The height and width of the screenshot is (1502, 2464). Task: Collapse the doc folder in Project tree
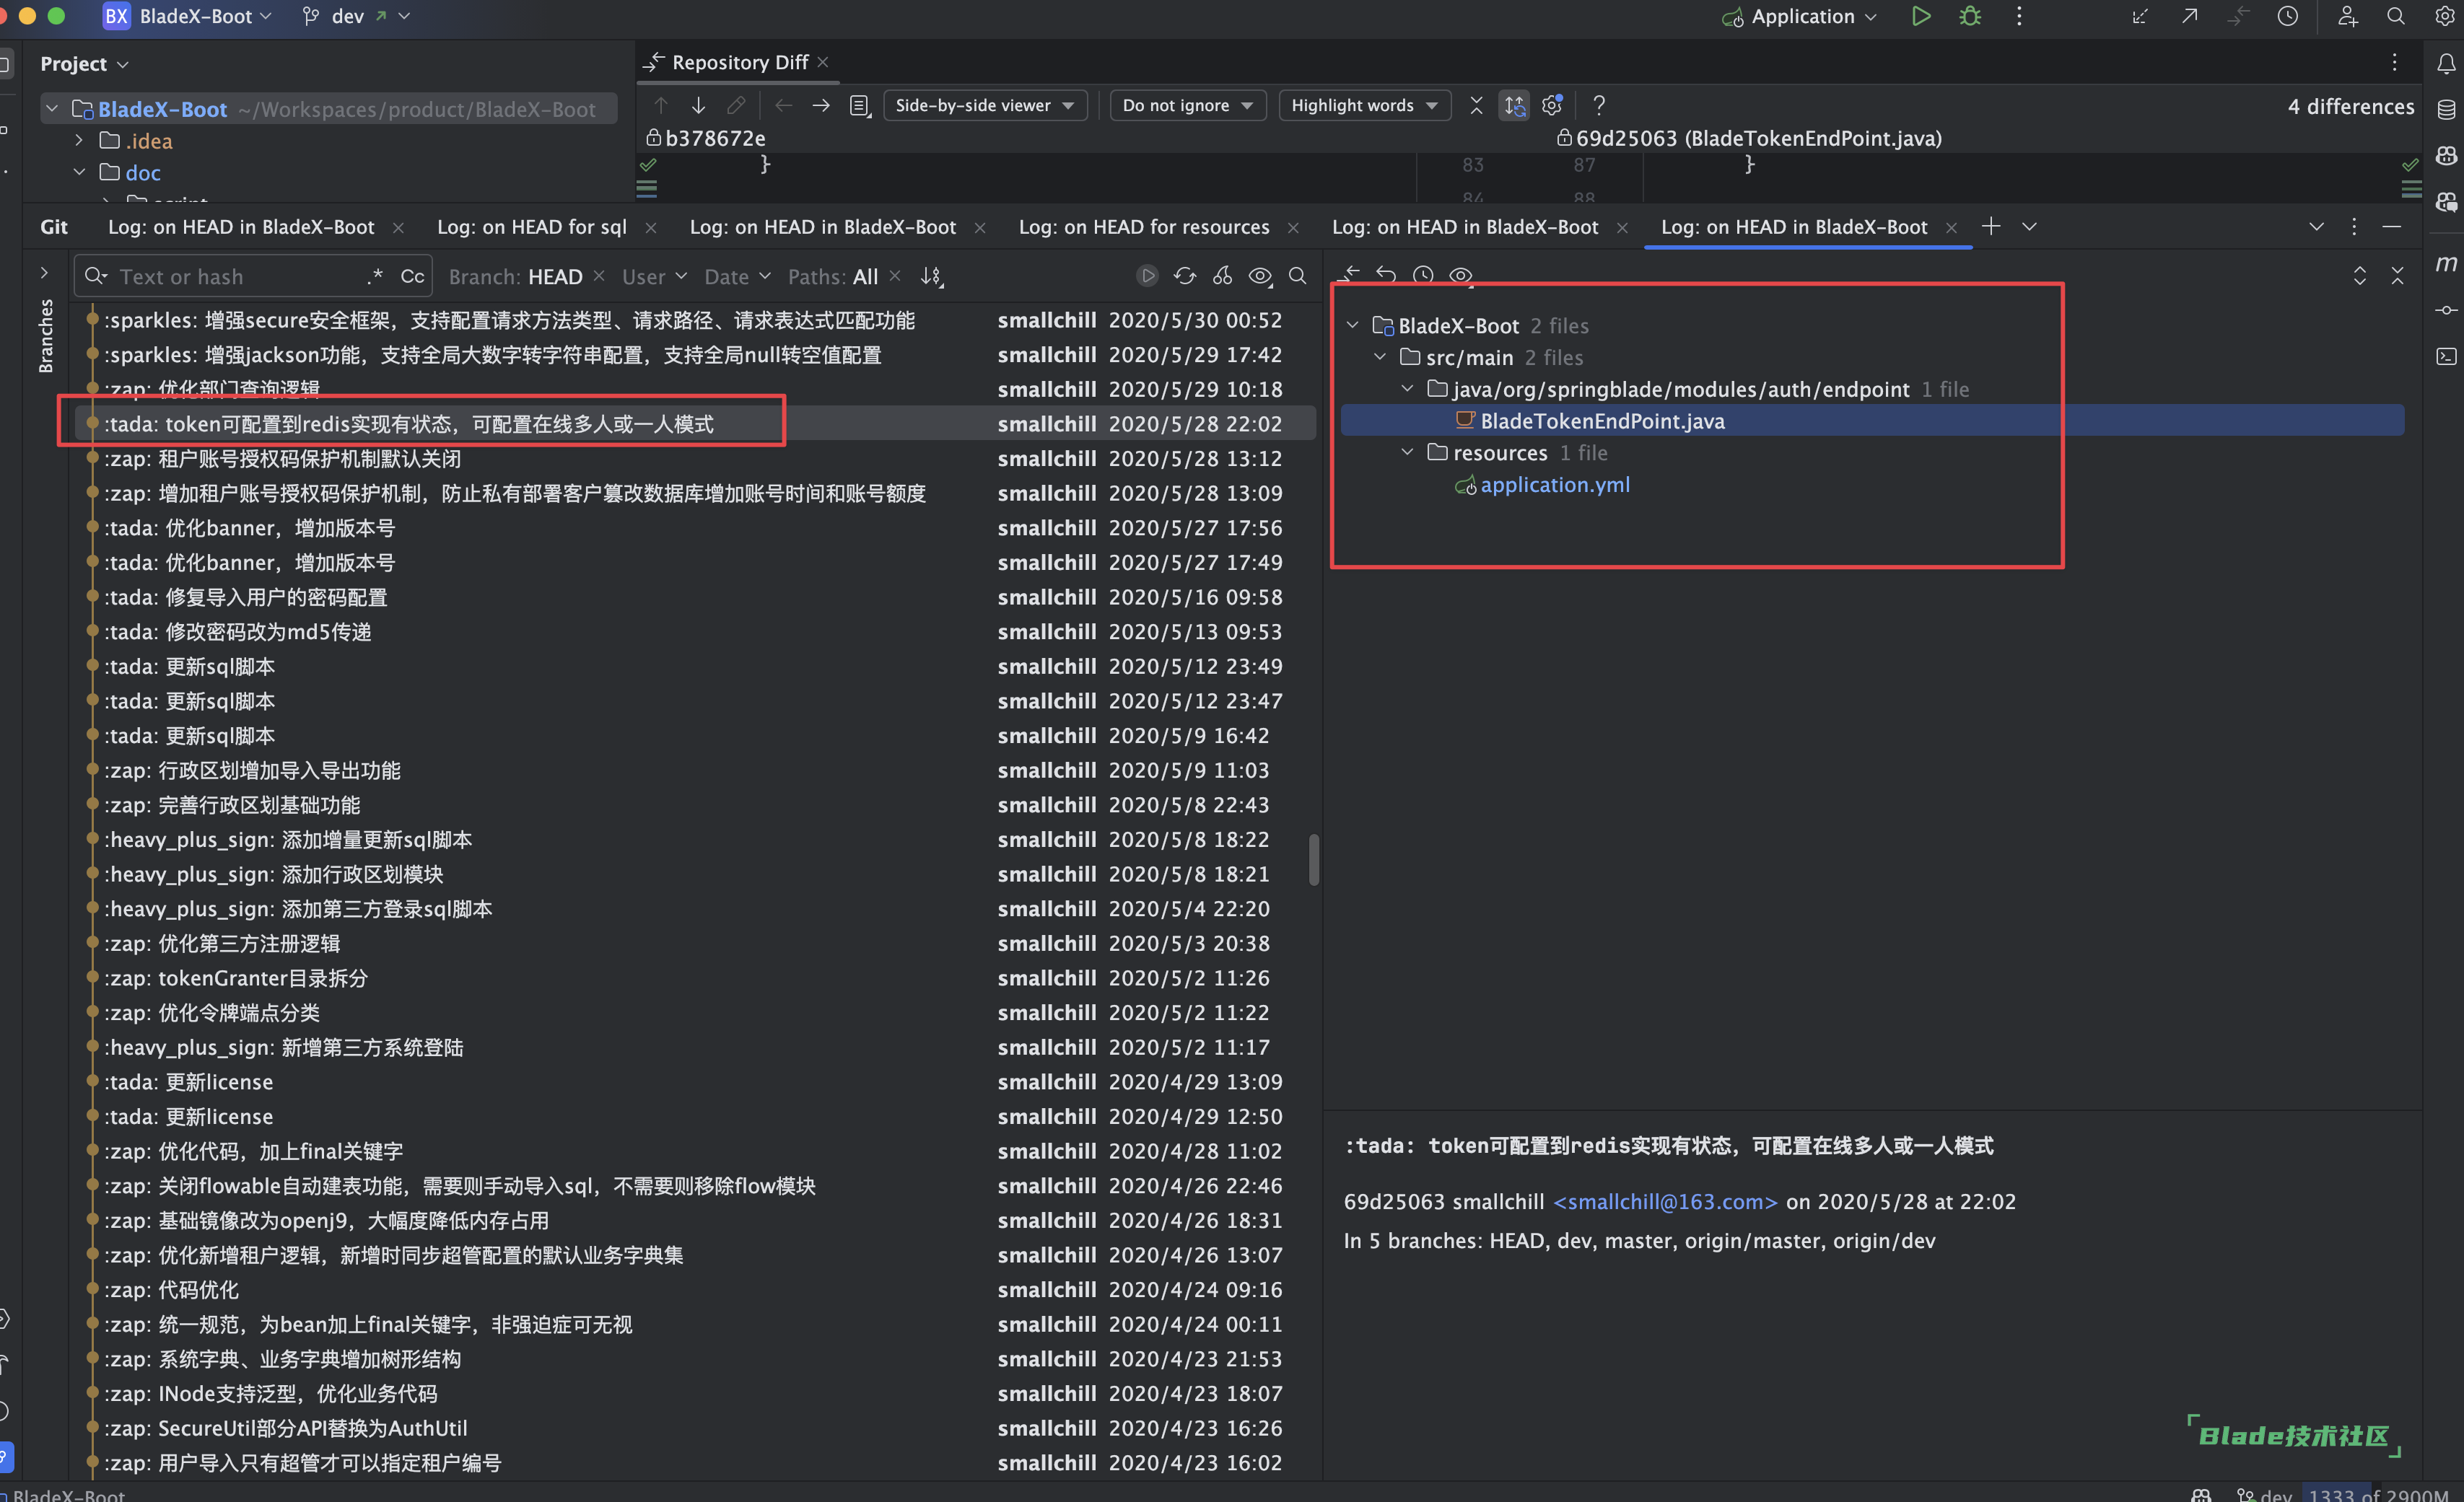79,173
